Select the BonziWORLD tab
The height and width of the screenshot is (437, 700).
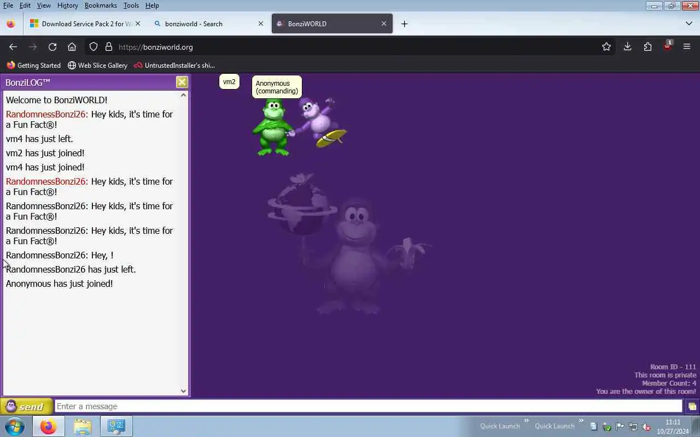(x=332, y=23)
